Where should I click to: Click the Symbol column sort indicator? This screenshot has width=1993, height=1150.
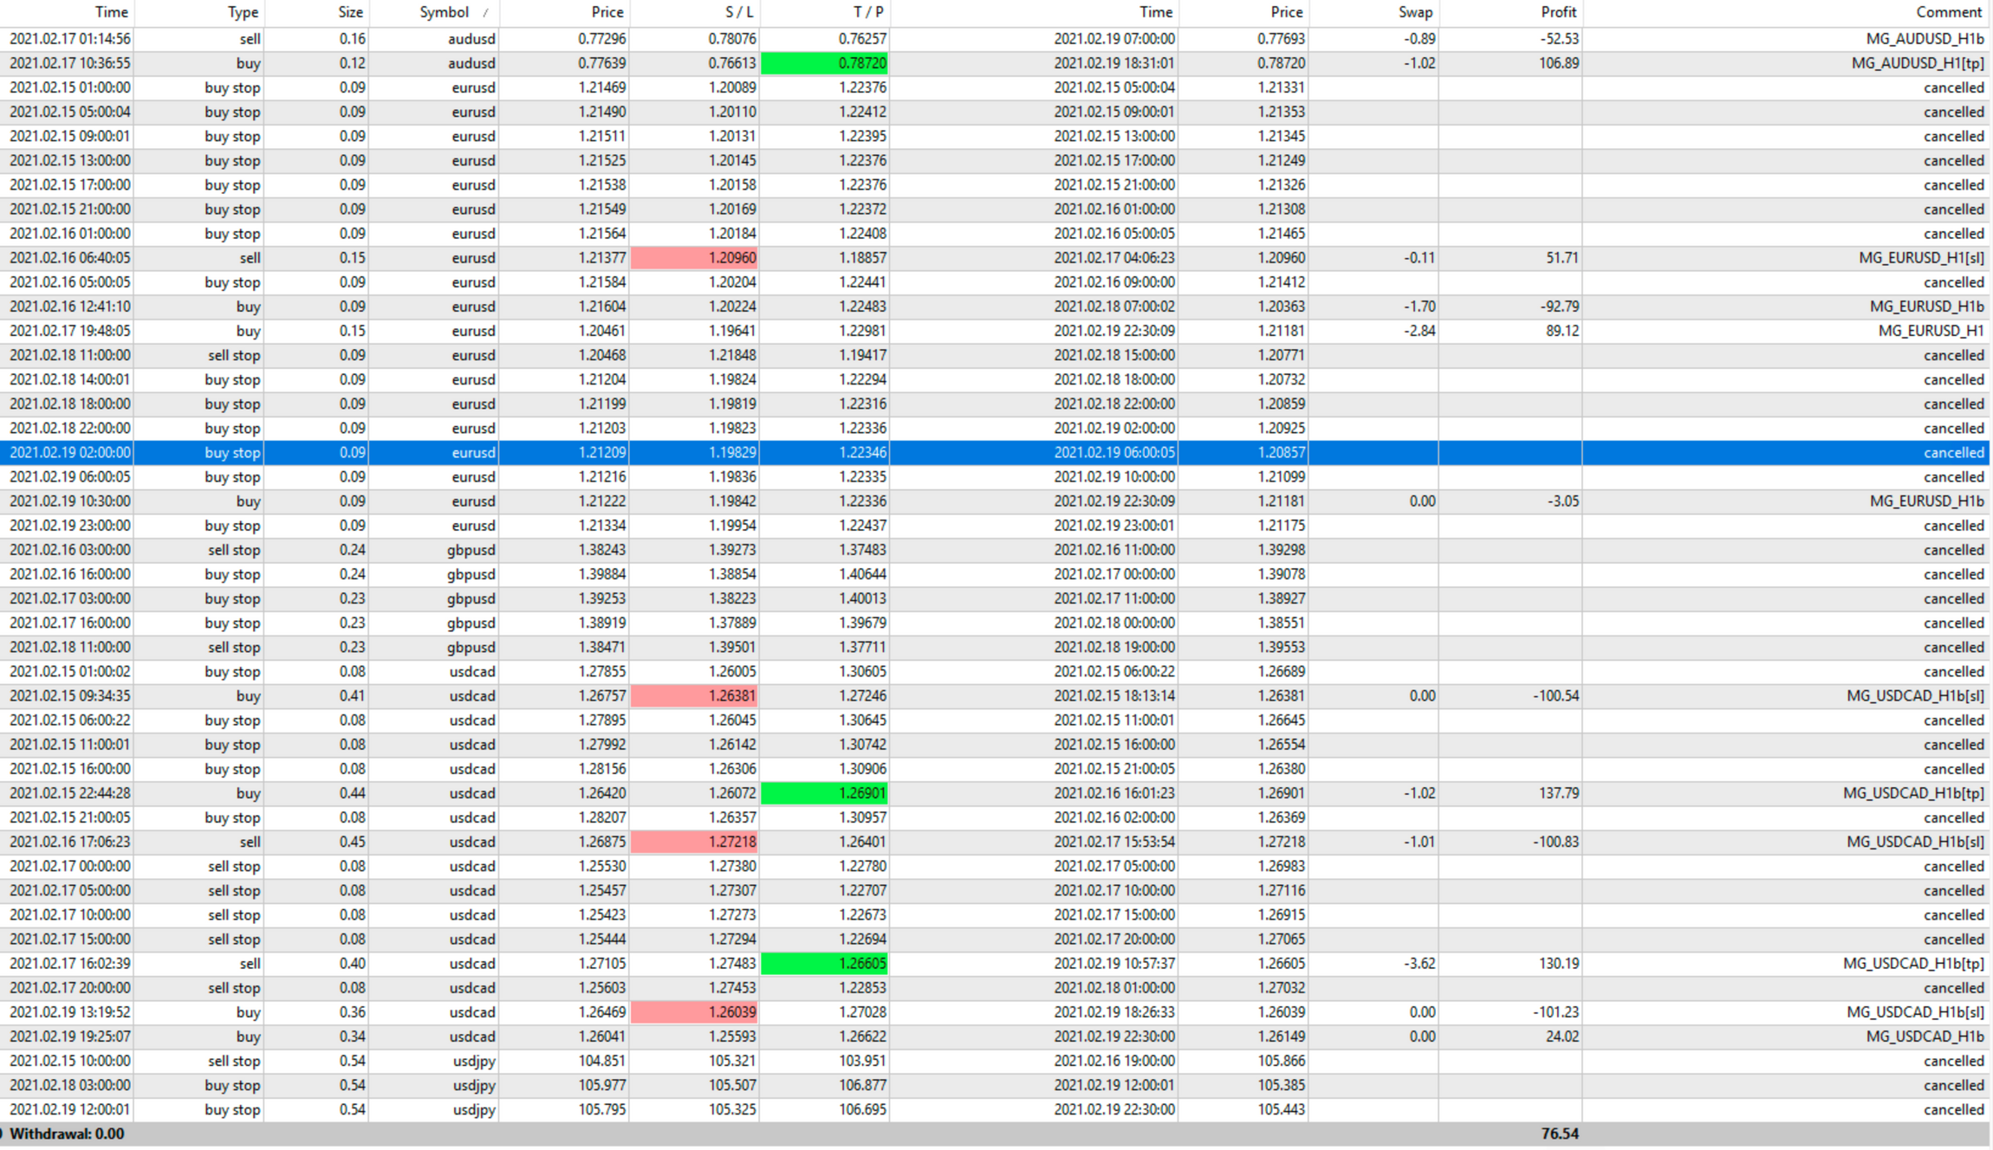(x=485, y=13)
